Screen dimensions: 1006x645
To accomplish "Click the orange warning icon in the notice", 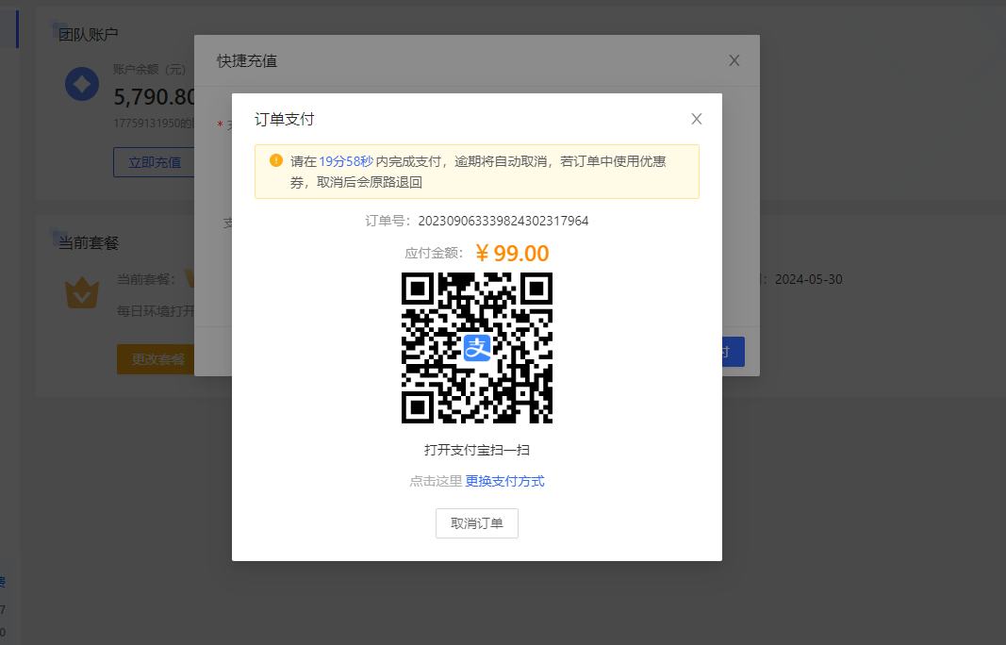I will pos(276,160).
